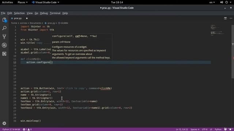This screenshot has width=234, height=131.
Task: Click 'win.mainloop()' on line 30
Action: (x=31, y=121)
